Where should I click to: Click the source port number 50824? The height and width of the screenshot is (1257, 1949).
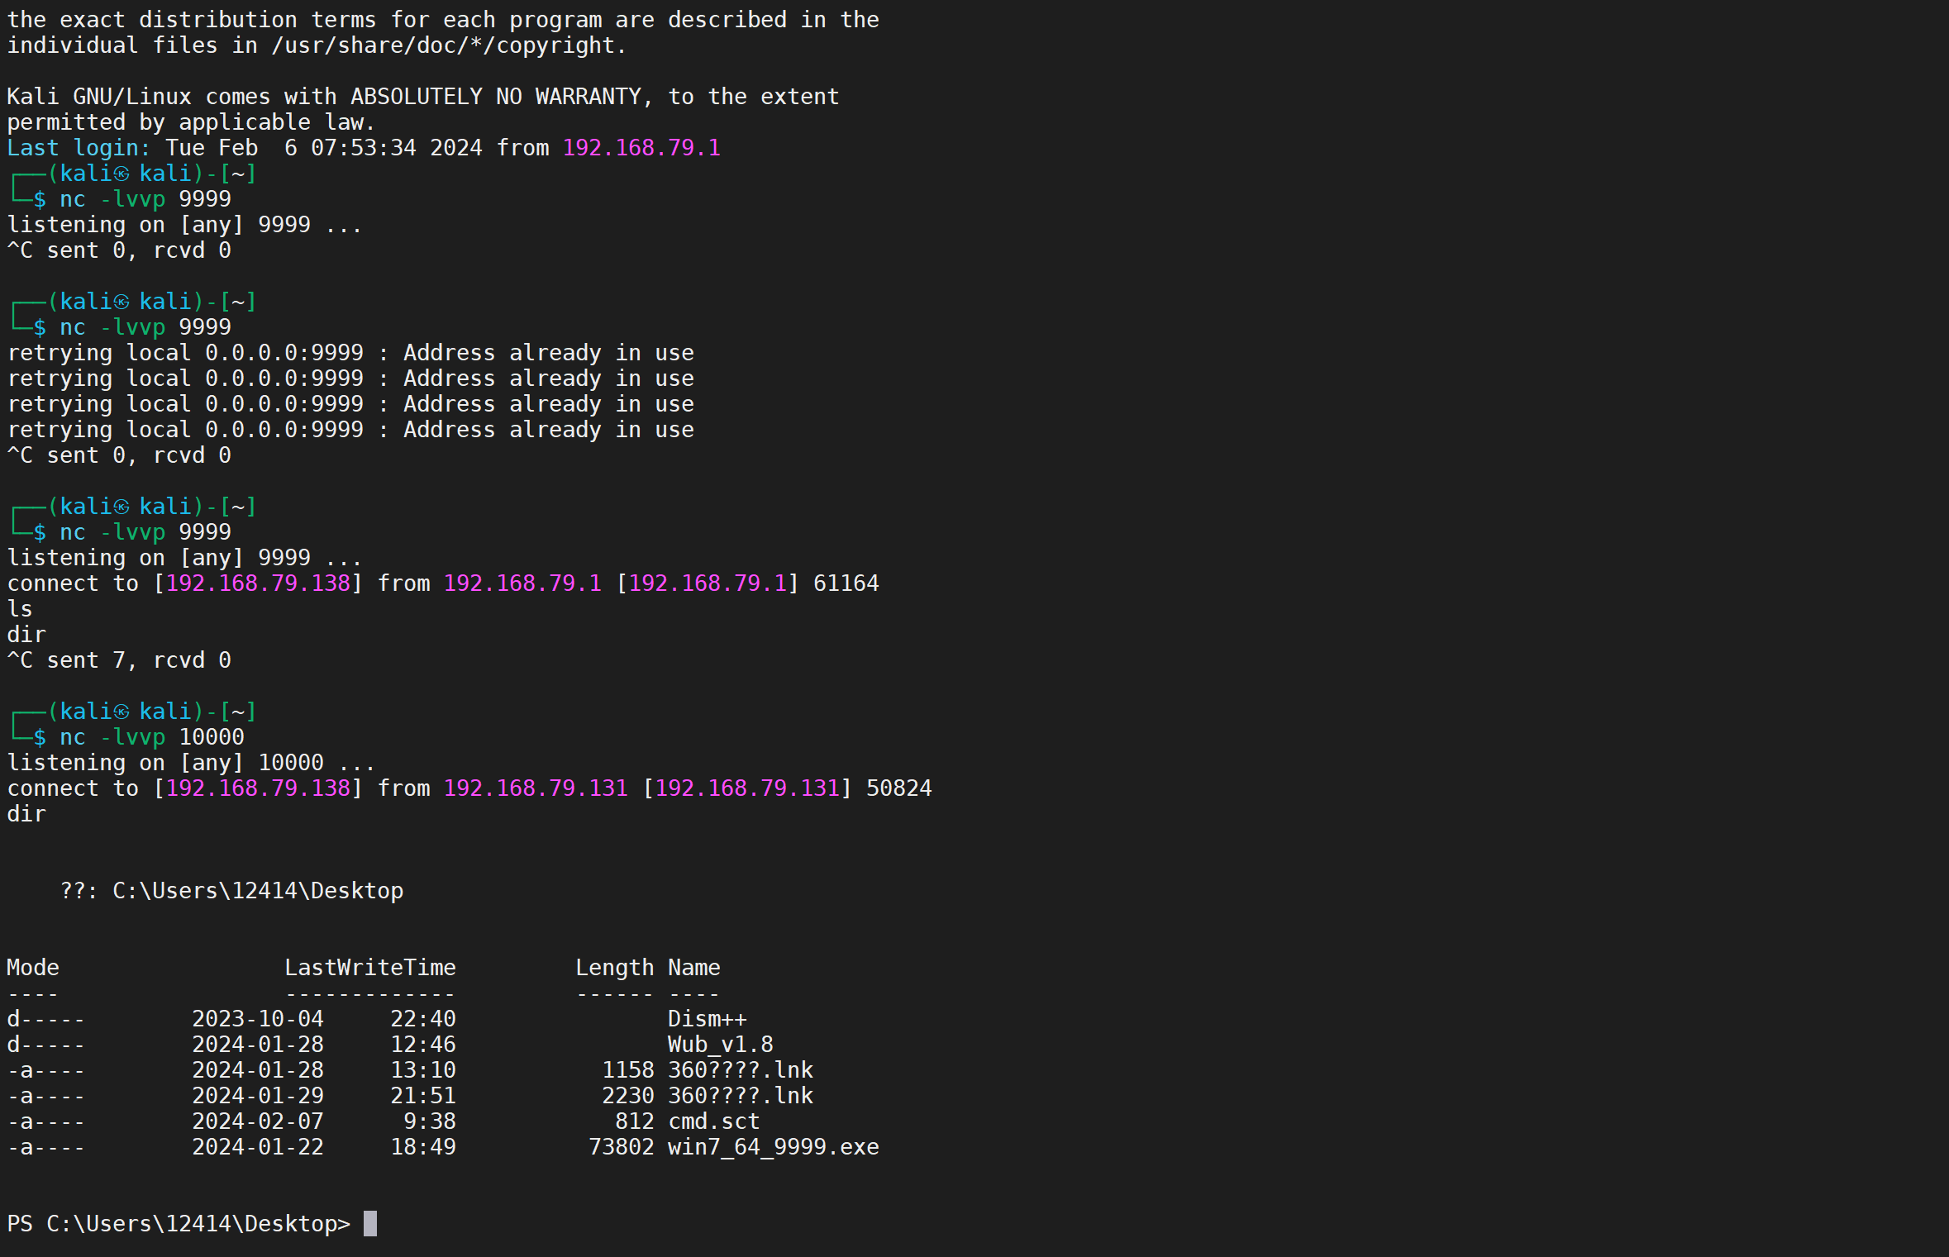[x=898, y=788]
